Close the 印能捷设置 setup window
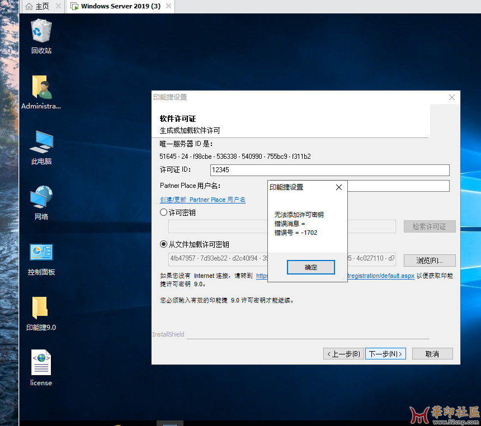 [451, 97]
